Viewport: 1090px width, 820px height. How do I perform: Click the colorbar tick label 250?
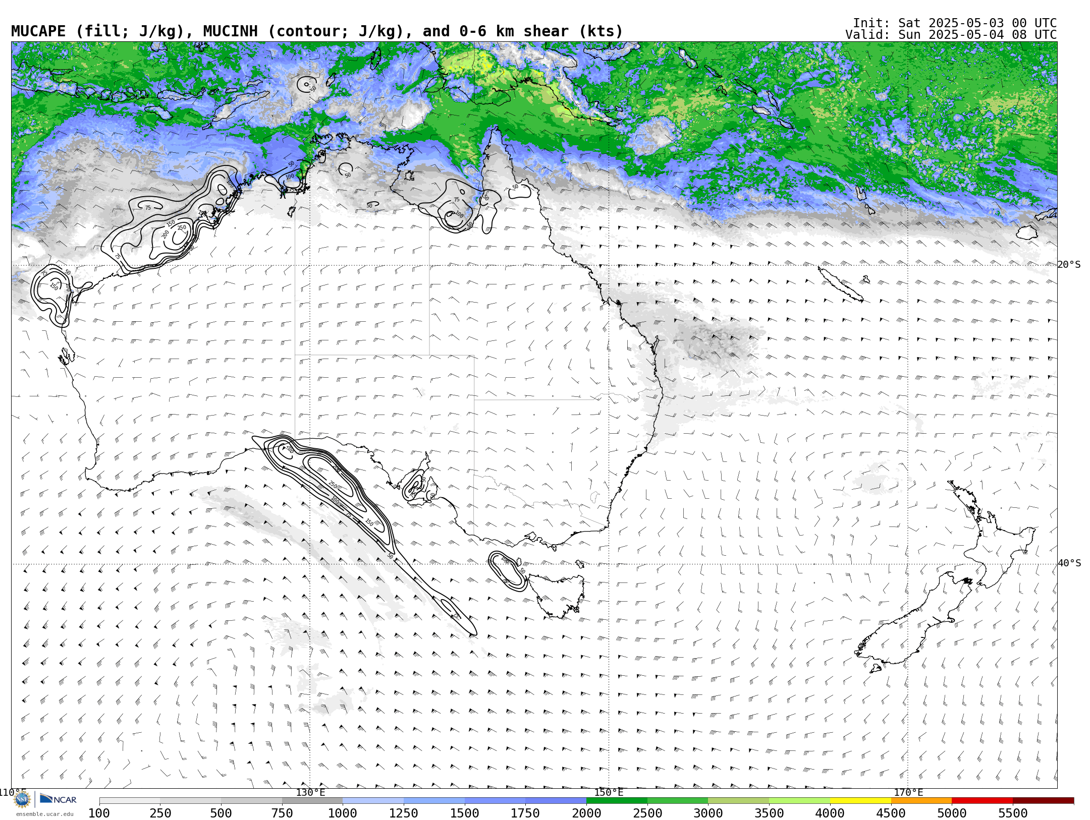(x=160, y=813)
